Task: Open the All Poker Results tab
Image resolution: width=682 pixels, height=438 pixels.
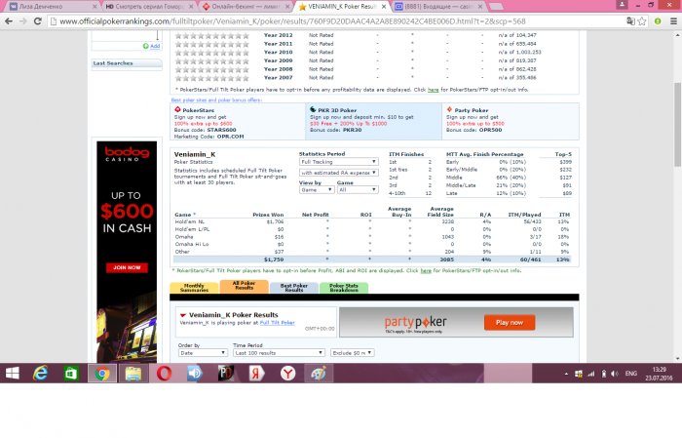Action: [x=244, y=286]
